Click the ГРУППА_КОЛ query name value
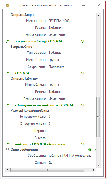This screenshot has width=107, height=179. tap(59, 21)
